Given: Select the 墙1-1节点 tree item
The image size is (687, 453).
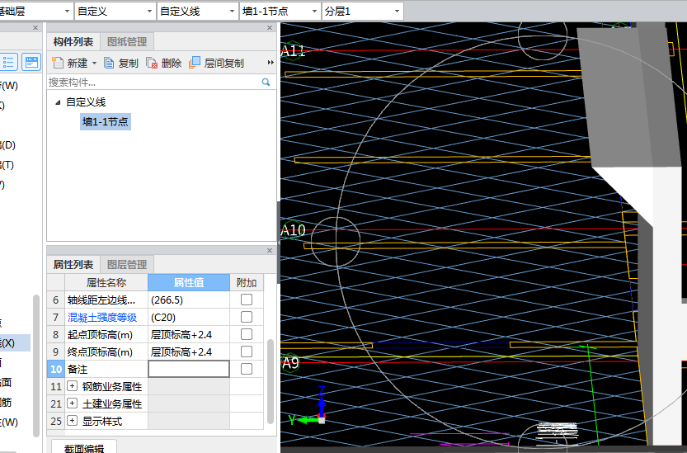Looking at the screenshot, I should tap(106, 121).
